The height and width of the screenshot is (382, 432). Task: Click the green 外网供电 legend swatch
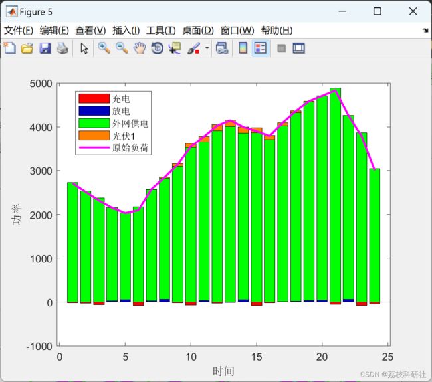click(x=94, y=123)
